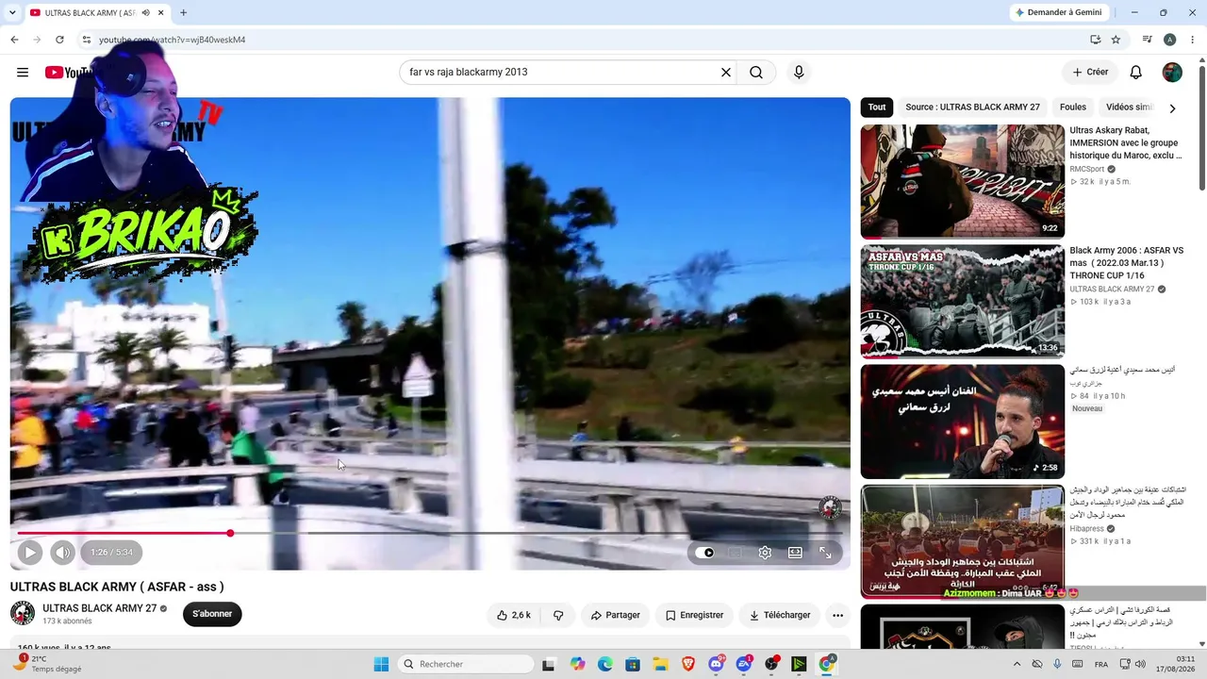Go back in the browser

[x=14, y=40]
